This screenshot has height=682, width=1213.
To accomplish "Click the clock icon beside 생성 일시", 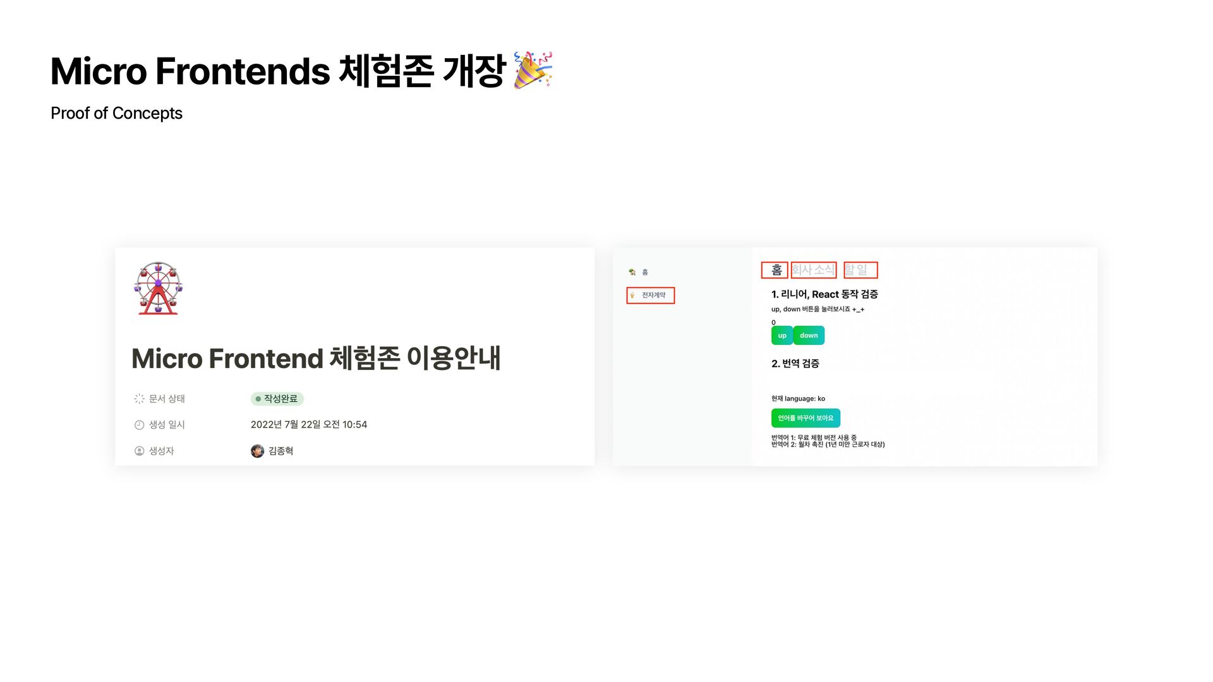I will click(x=139, y=425).
